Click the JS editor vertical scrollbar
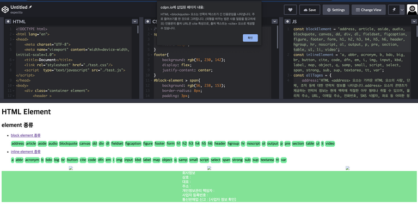Viewport: 418px width, 219px height. 417,31
